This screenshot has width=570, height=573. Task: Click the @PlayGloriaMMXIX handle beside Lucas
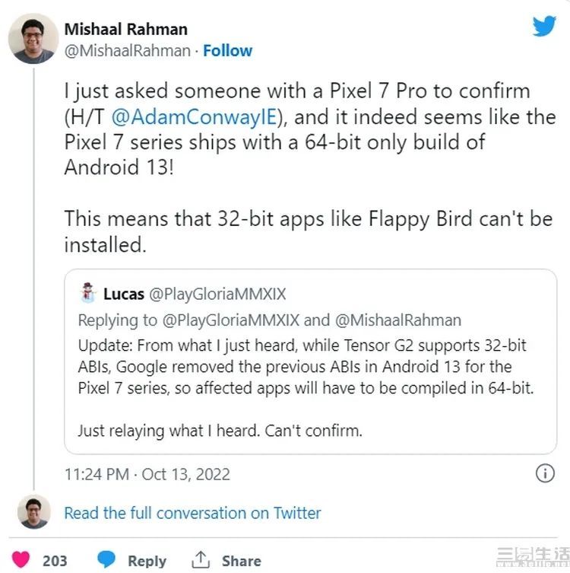point(216,294)
